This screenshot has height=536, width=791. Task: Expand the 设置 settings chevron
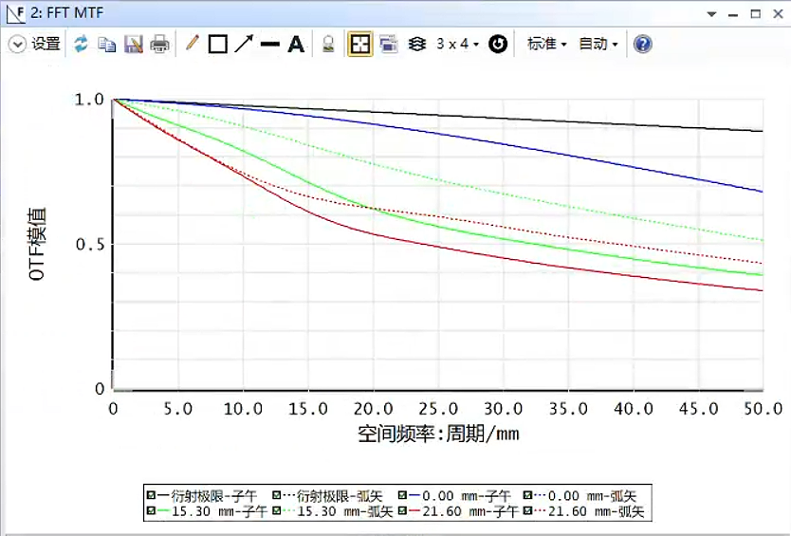[16, 44]
